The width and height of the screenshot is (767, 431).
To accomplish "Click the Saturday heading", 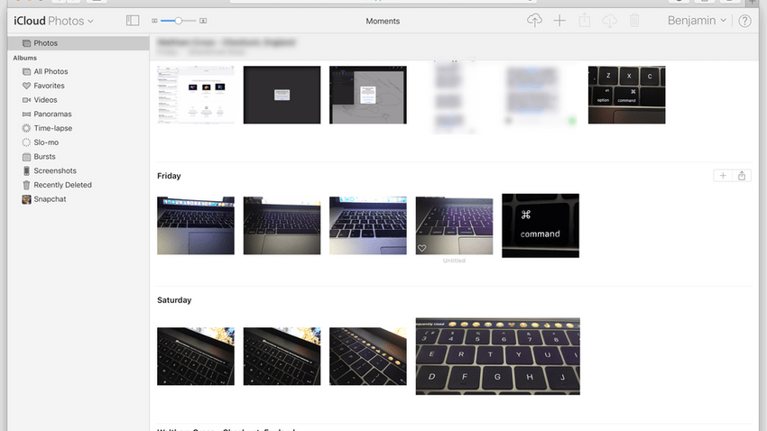I will click(174, 300).
